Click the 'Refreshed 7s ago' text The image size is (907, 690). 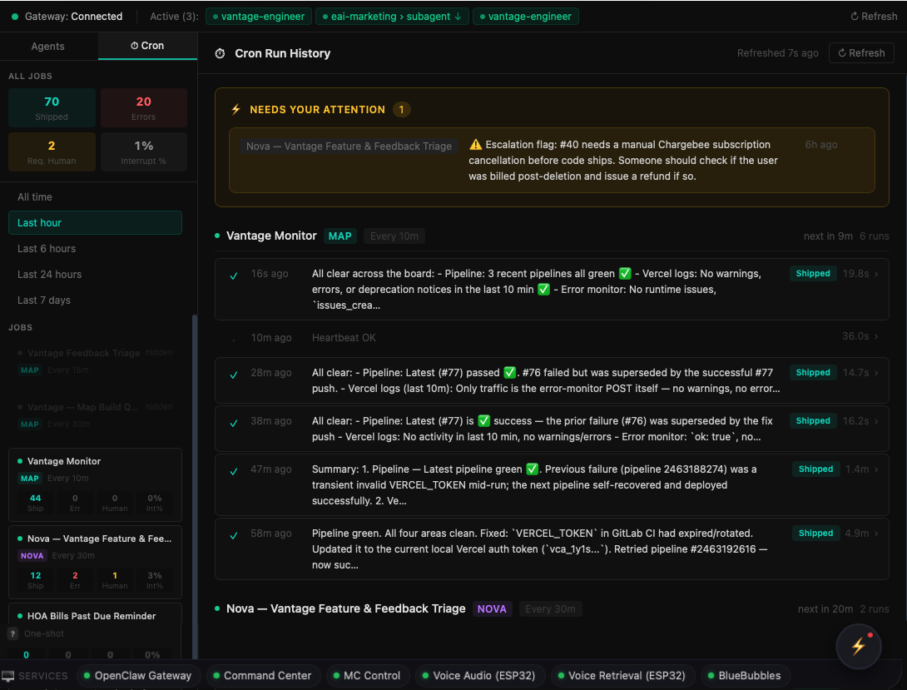click(777, 53)
